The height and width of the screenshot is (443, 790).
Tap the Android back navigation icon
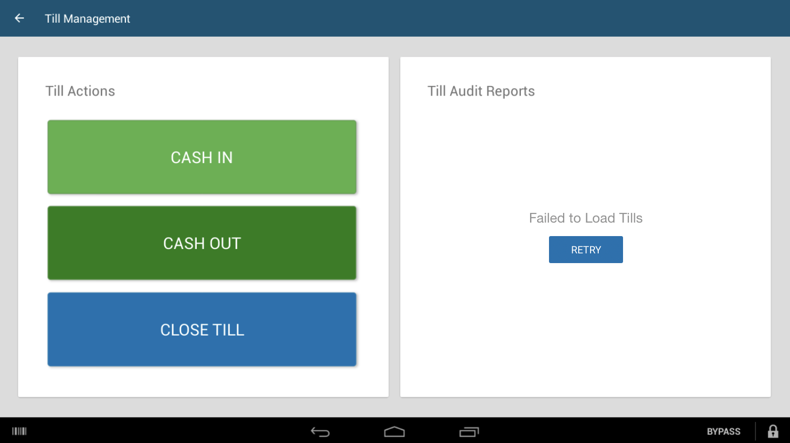pyautogui.click(x=320, y=432)
